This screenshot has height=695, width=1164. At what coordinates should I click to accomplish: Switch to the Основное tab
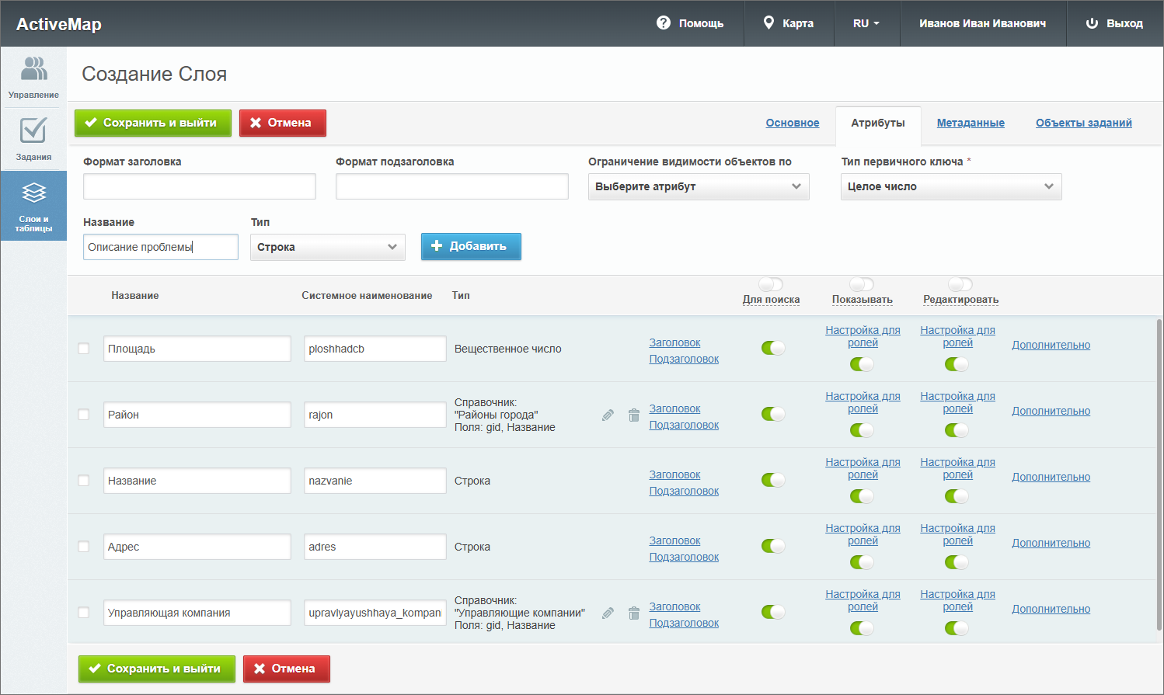point(793,123)
